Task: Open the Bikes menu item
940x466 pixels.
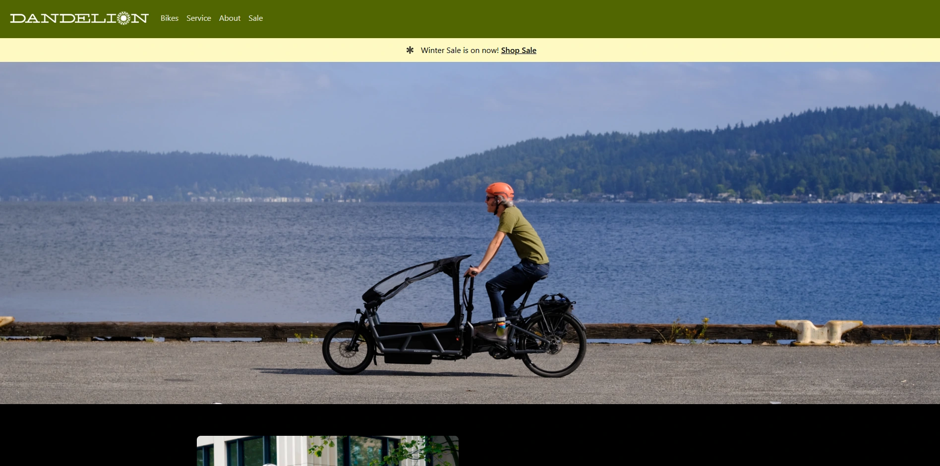Action: (x=169, y=18)
